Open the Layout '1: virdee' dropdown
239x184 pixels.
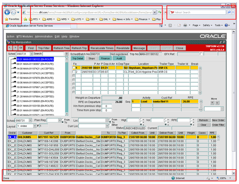click(x=35, y=126)
